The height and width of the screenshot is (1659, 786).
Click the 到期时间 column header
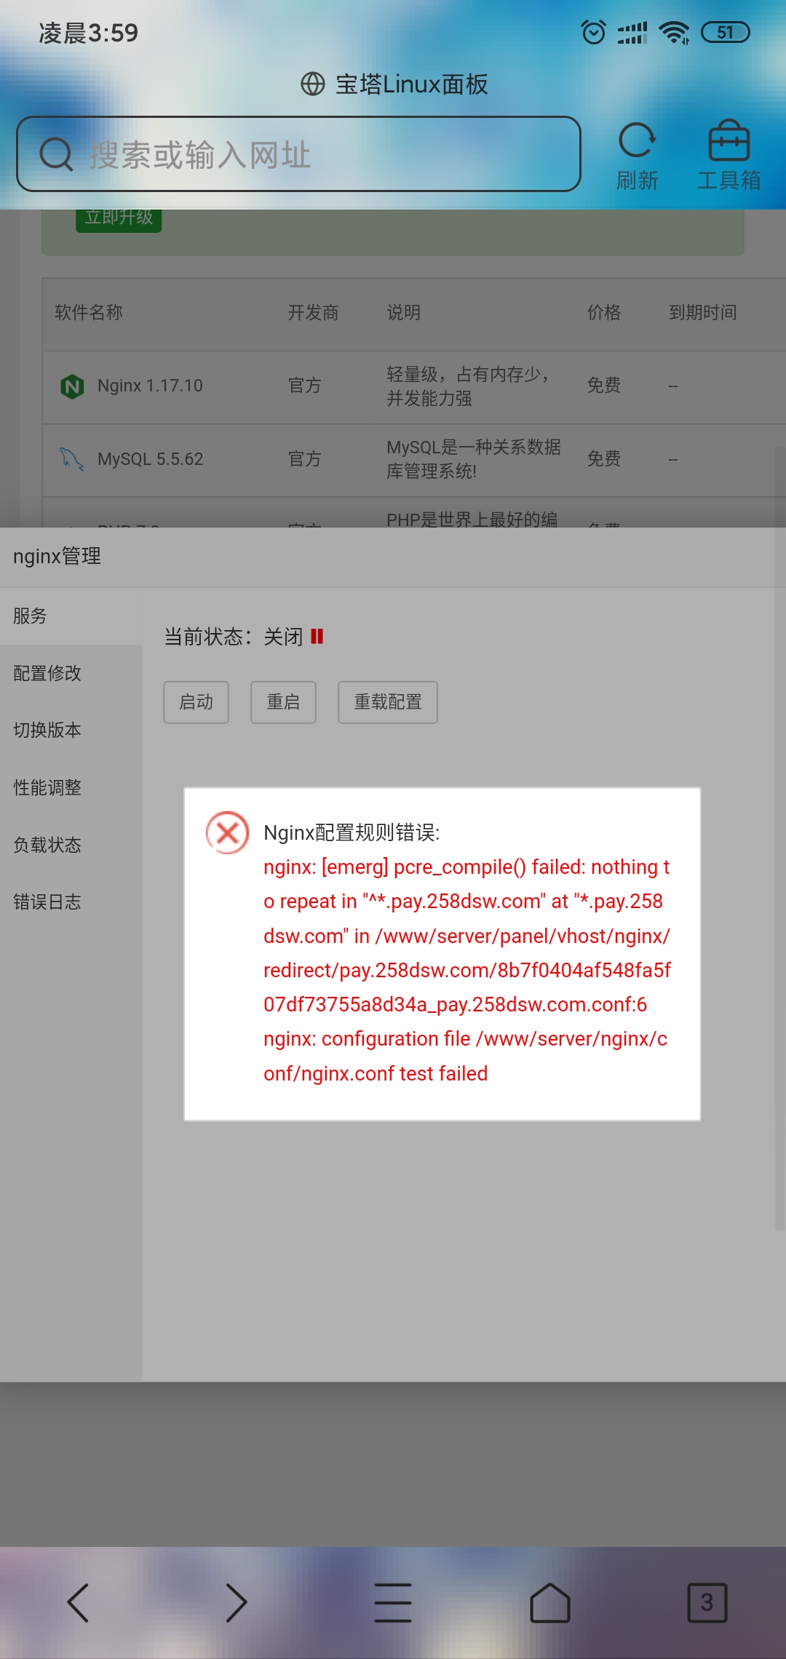point(703,313)
